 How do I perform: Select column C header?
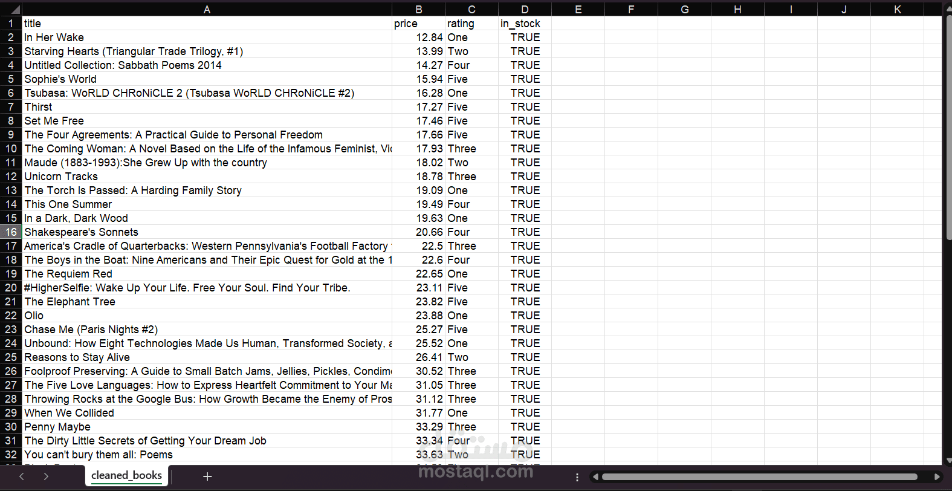[x=471, y=9]
